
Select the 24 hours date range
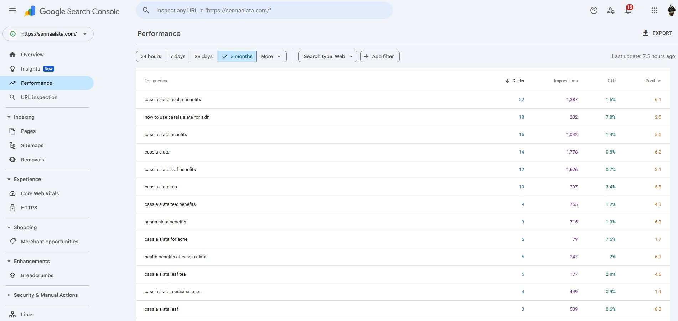pos(151,56)
